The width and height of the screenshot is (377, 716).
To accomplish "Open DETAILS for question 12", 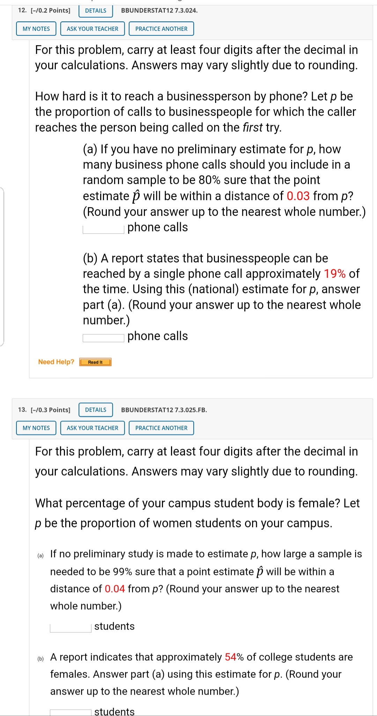I will click(x=96, y=10).
